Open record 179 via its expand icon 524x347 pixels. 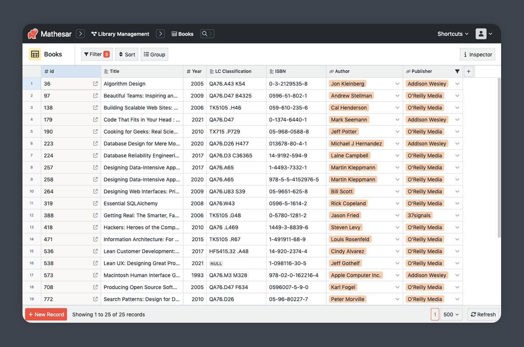point(96,119)
